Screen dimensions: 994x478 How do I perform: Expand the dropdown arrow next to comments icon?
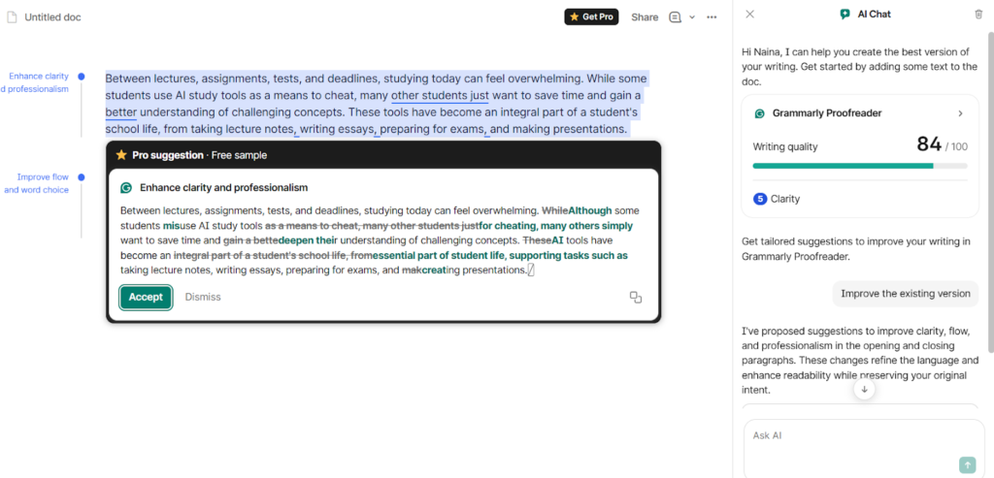(x=692, y=17)
